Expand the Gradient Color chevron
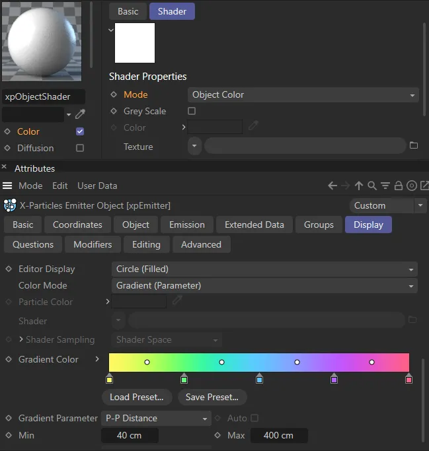 point(97,359)
